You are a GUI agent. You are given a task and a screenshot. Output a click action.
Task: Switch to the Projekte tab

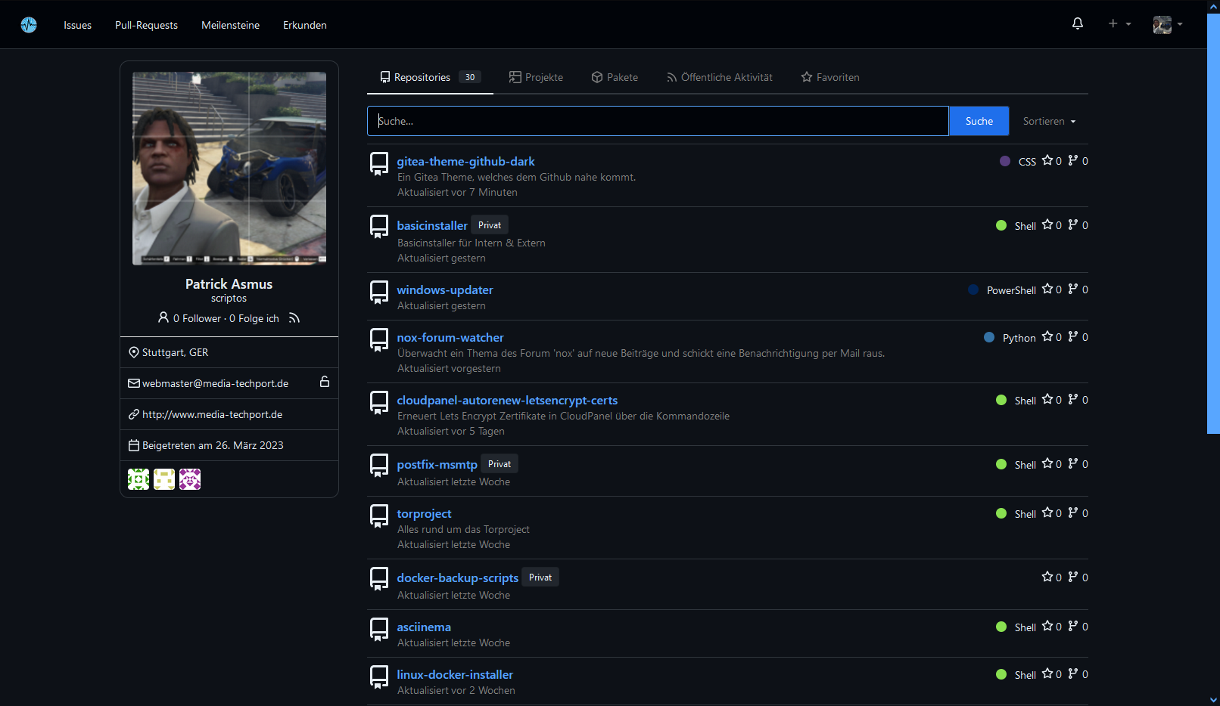[536, 77]
